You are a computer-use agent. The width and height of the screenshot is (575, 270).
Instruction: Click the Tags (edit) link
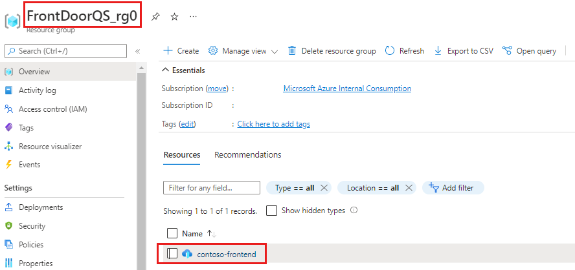pyautogui.click(x=187, y=124)
